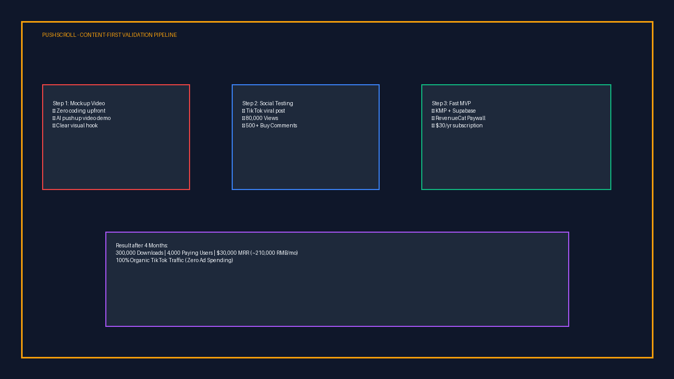This screenshot has height=379, width=674.
Task: Select the TikTok viral post line
Action: (264, 111)
